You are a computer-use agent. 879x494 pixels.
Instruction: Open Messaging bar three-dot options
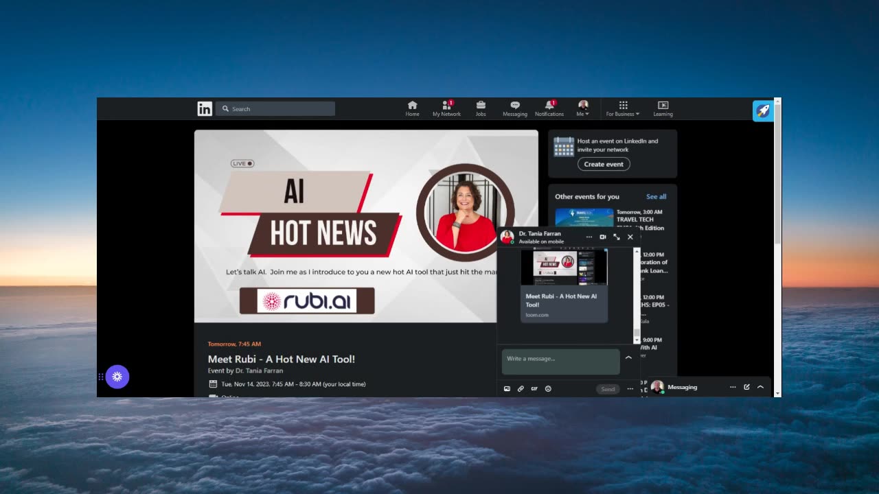click(733, 387)
